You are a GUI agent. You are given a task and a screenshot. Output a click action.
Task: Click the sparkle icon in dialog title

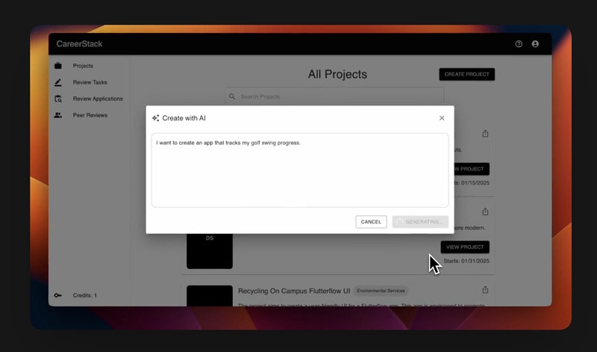pos(155,118)
